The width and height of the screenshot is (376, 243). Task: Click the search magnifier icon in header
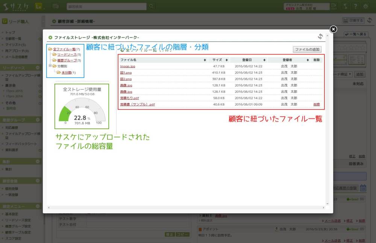pos(151,6)
